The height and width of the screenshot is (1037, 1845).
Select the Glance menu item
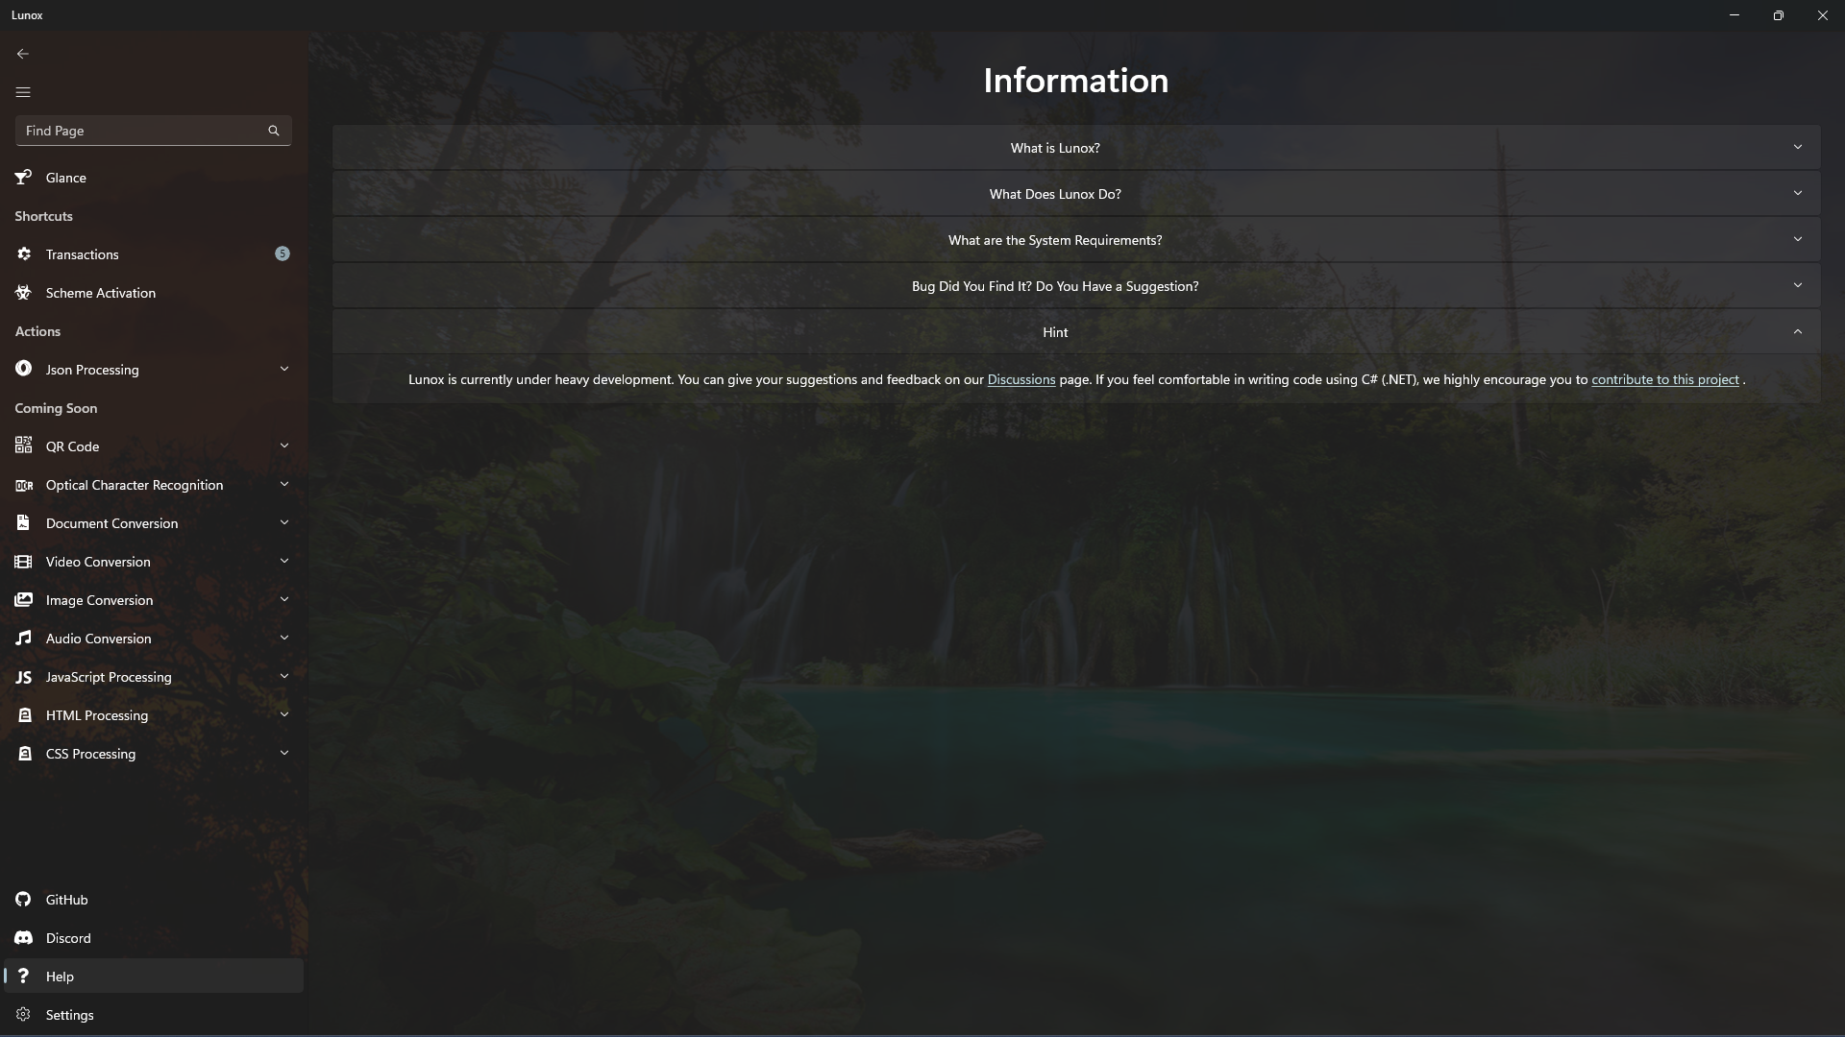[x=66, y=178]
